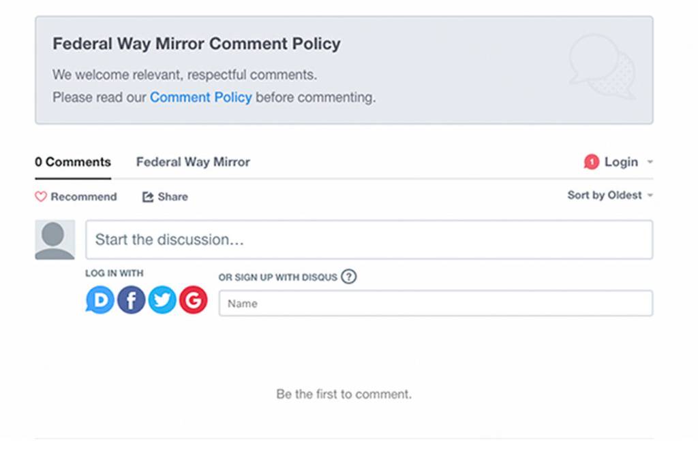The height and width of the screenshot is (464, 698).
Task: Click the question mark help icon
Action: point(348,277)
